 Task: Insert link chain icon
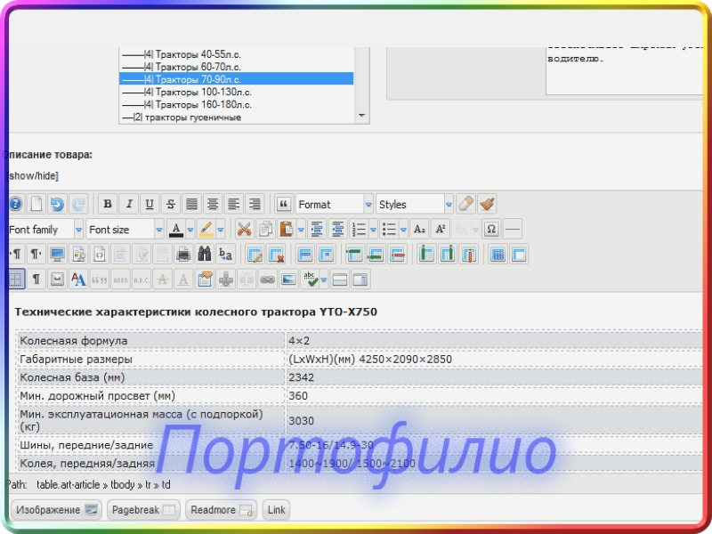[268, 279]
